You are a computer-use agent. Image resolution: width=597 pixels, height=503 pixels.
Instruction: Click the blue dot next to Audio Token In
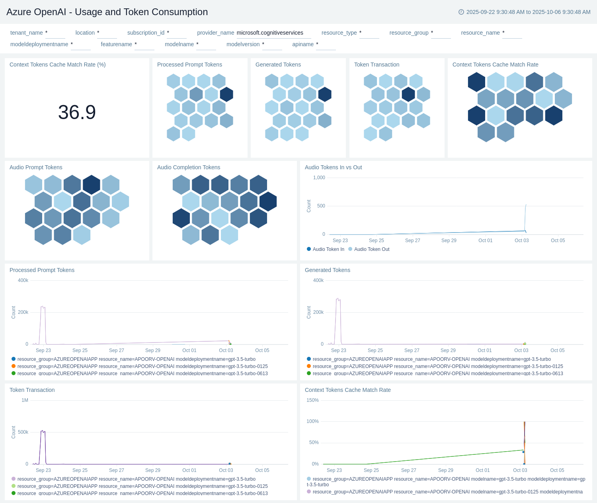tap(309, 249)
